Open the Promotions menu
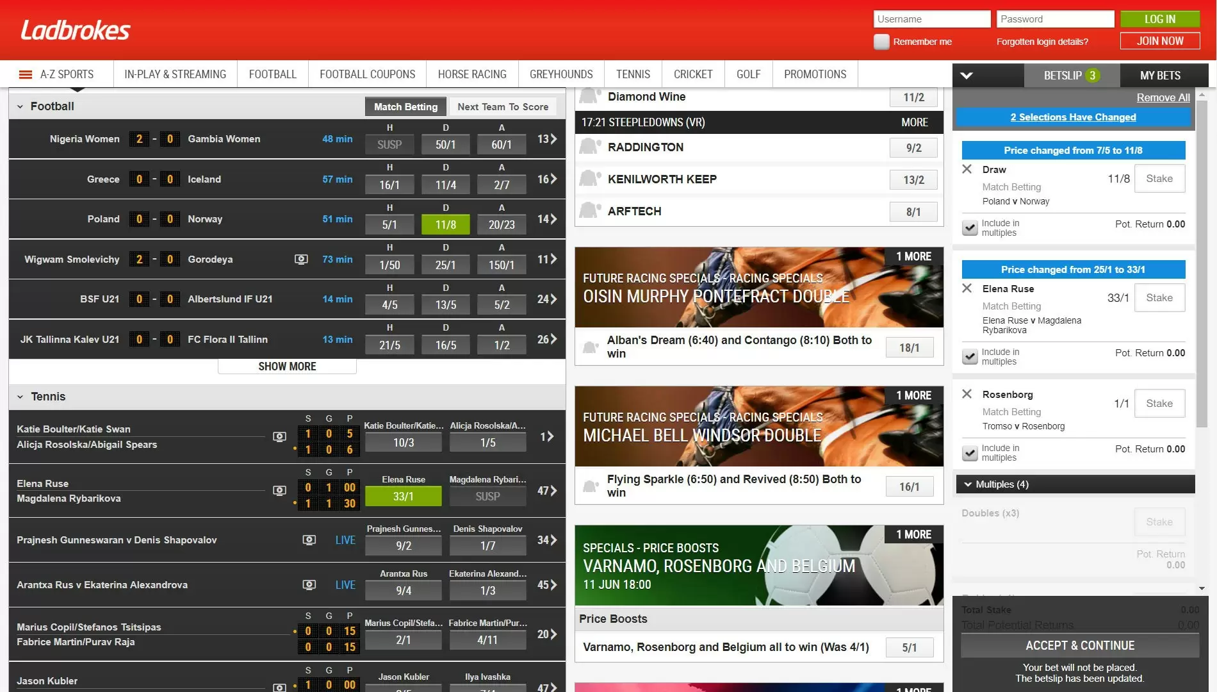This screenshot has height=692, width=1217. click(815, 74)
